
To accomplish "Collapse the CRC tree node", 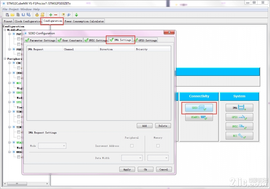I will 10,63.
